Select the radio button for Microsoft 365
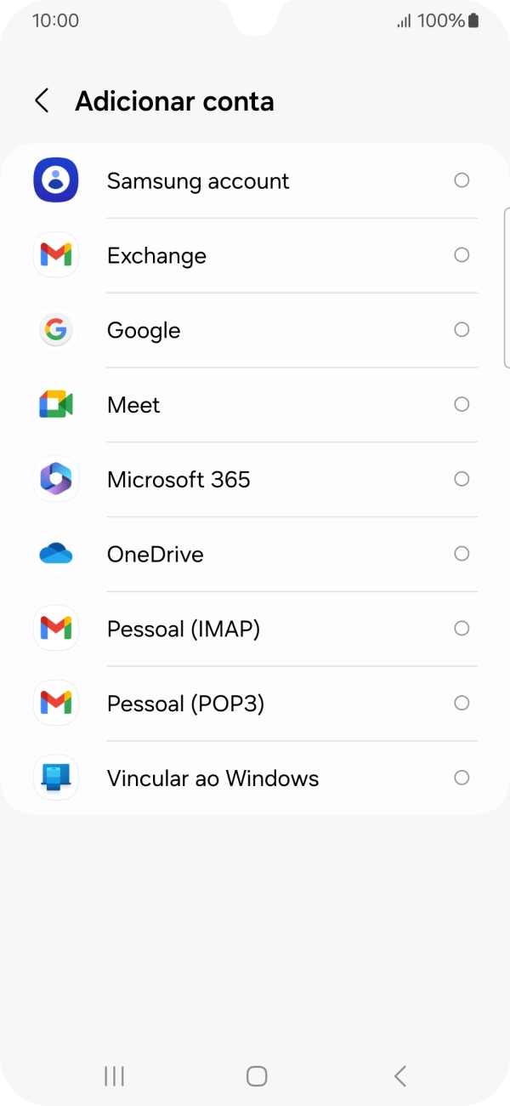This screenshot has height=1106, width=510. (462, 479)
